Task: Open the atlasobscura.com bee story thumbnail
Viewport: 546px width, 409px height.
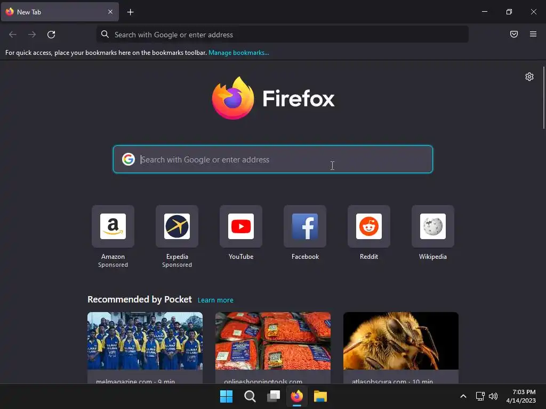Action: tap(401, 341)
